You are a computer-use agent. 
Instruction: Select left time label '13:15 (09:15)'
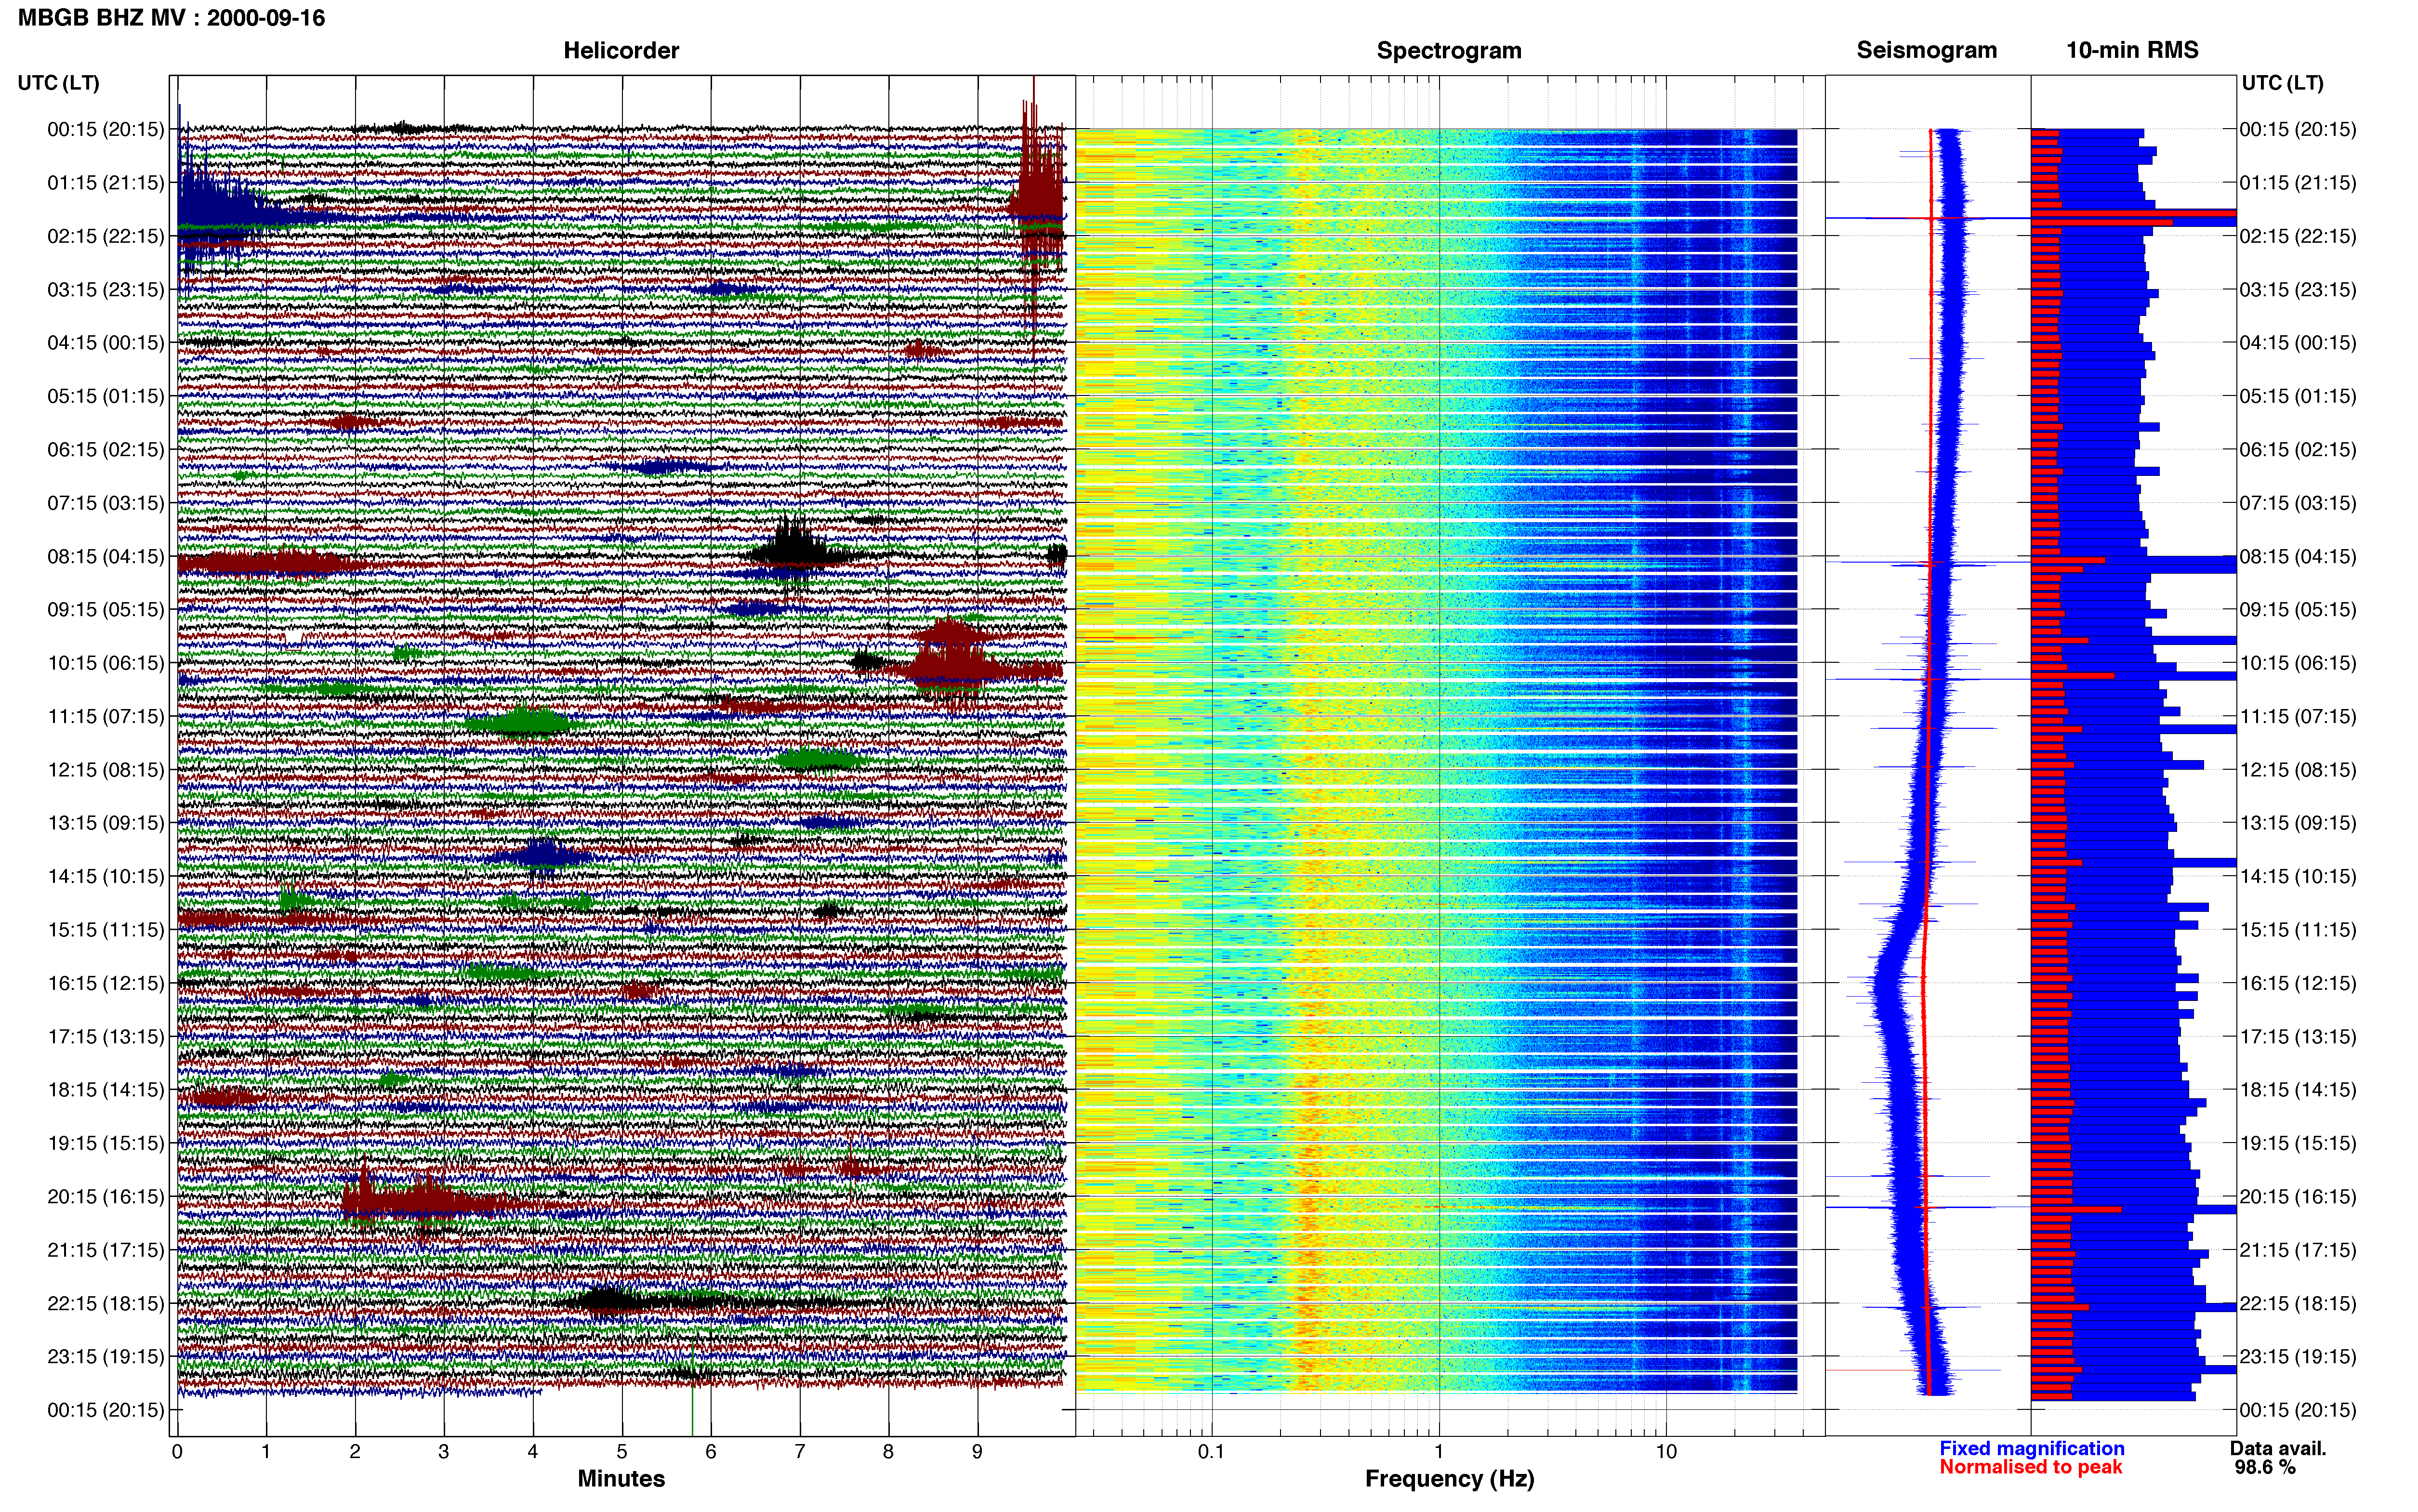tap(106, 823)
